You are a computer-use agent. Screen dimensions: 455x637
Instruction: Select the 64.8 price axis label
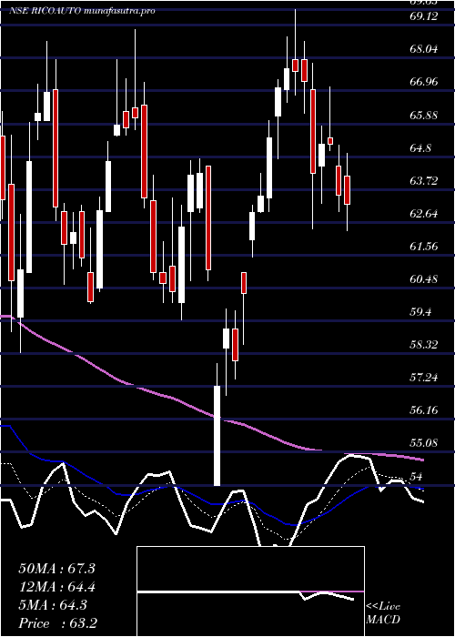click(x=420, y=147)
